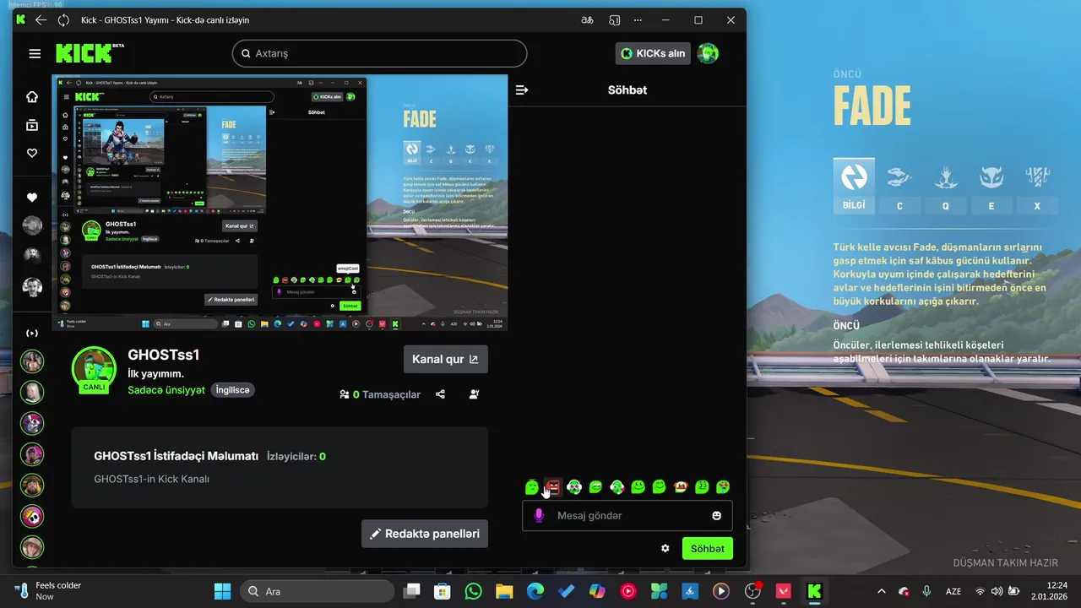Share the stream with share icon
1081x608 pixels.
coord(440,394)
